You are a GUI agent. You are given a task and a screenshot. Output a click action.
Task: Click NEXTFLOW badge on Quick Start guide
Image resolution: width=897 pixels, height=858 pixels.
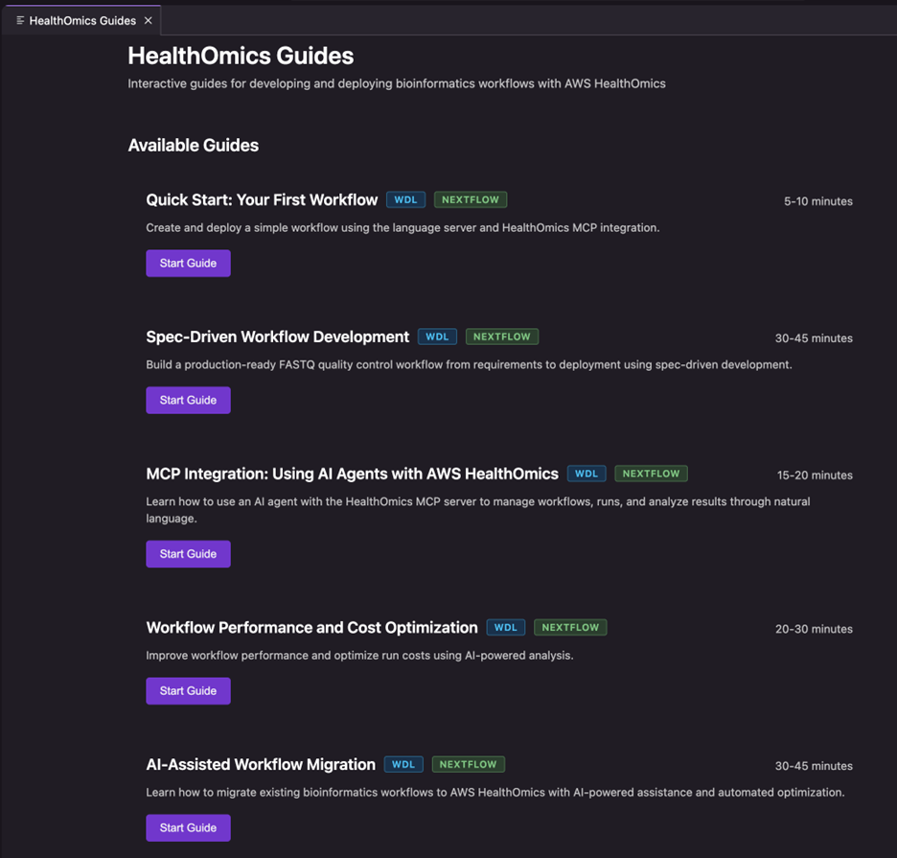point(471,199)
